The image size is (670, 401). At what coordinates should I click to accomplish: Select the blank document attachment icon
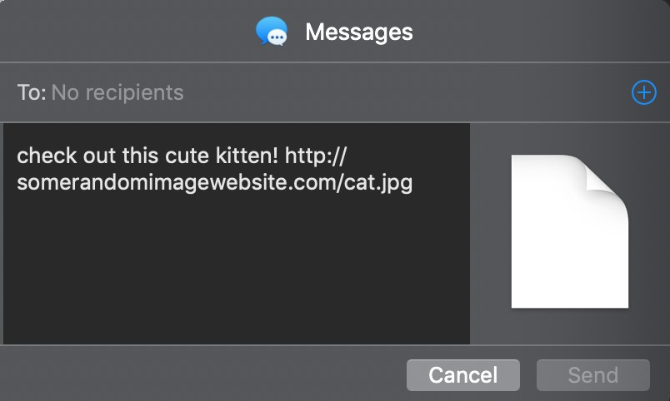(569, 231)
